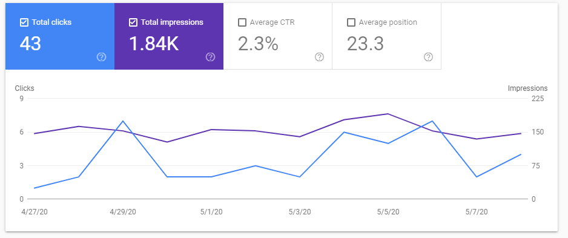Screen dimensions: 568x238
Task: Click the 5/7/20 date label
Action: tap(477, 212)
